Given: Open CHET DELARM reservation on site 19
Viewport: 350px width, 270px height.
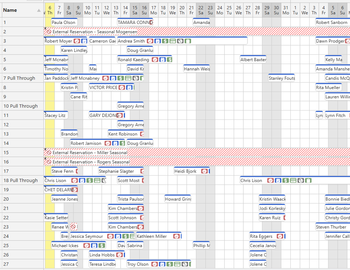Looking at the screenshot, I should [61, 190].
